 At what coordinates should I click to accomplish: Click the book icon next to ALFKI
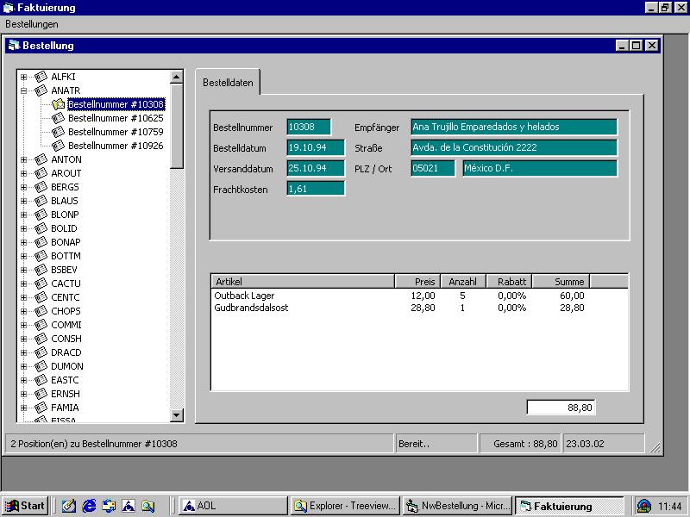click(41, 77)
